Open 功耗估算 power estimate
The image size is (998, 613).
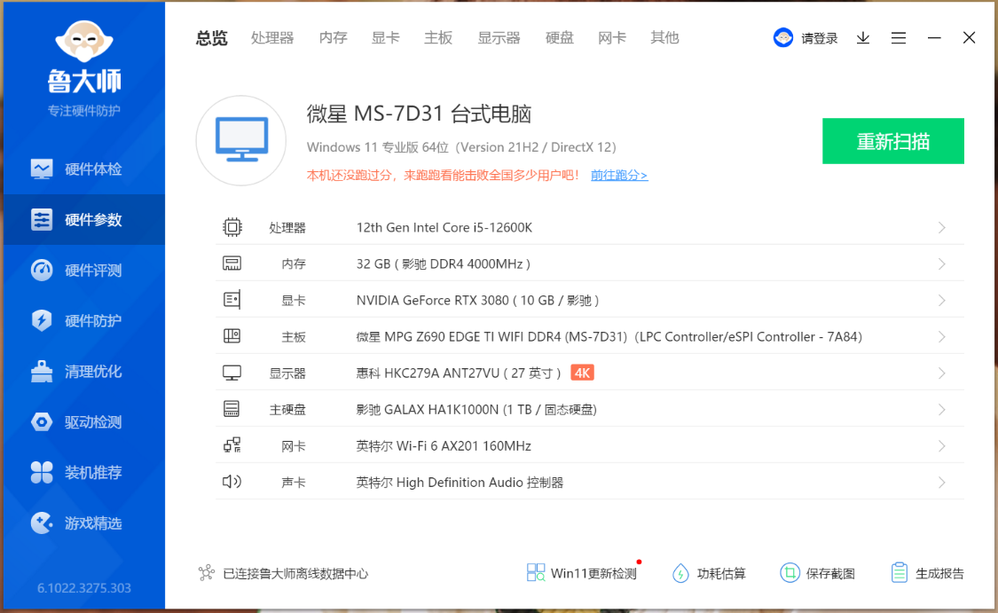click(x=709, y=573)
